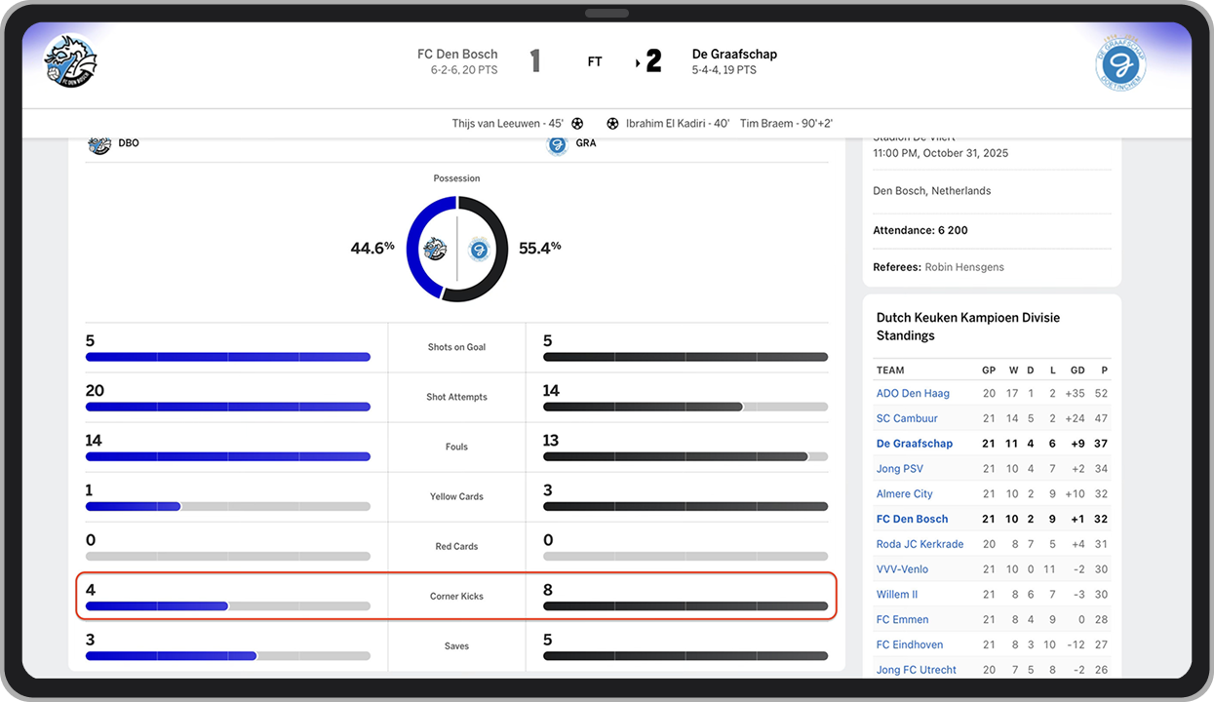Click Den Bosch Shot Attempts blue bar
The width and height of the screenshot is (1214, 702).
tap(228, 407)
